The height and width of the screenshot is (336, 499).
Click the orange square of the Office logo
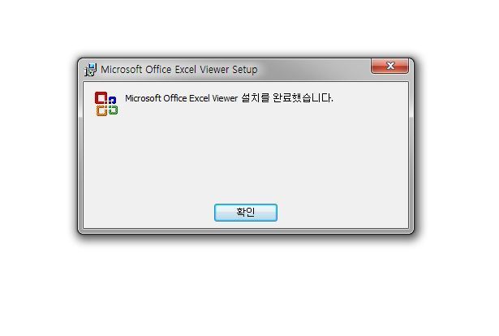tap(101, 110)
